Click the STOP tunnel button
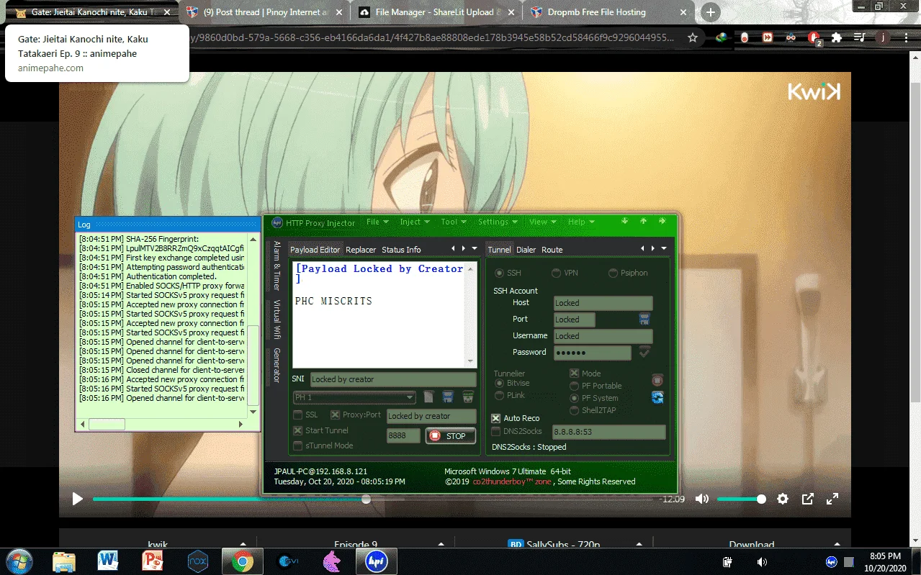Screen dimensions: 921x575 450,435
